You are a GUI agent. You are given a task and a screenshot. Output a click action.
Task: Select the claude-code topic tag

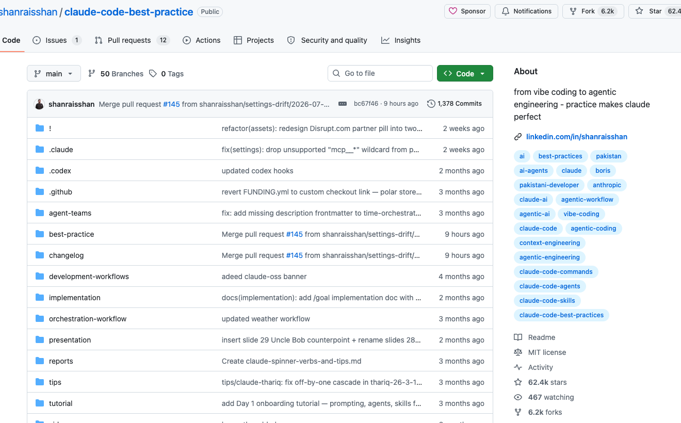(x=538, y=229)
